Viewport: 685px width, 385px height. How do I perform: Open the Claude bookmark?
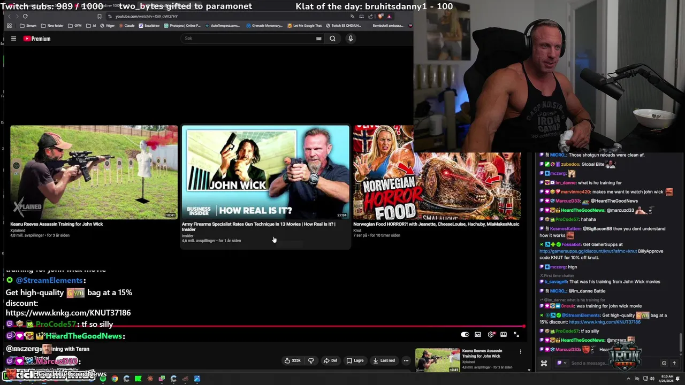[127, 26]
